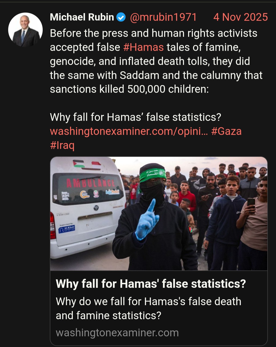Open the article preview image

(159, 214)
